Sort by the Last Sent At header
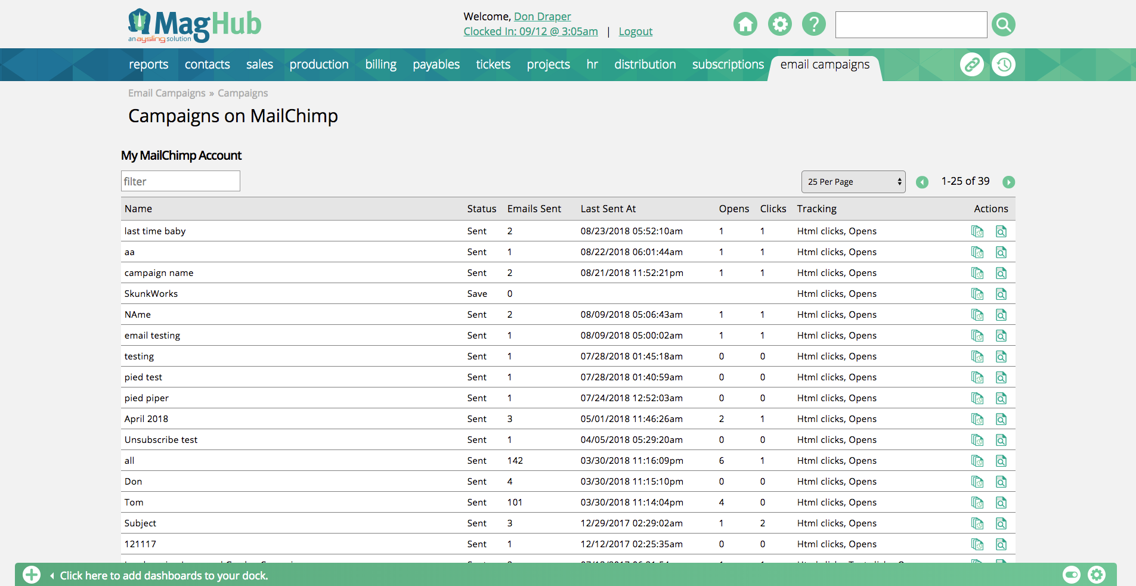The width and height of the screenshot is (1136, 586). 608,209
